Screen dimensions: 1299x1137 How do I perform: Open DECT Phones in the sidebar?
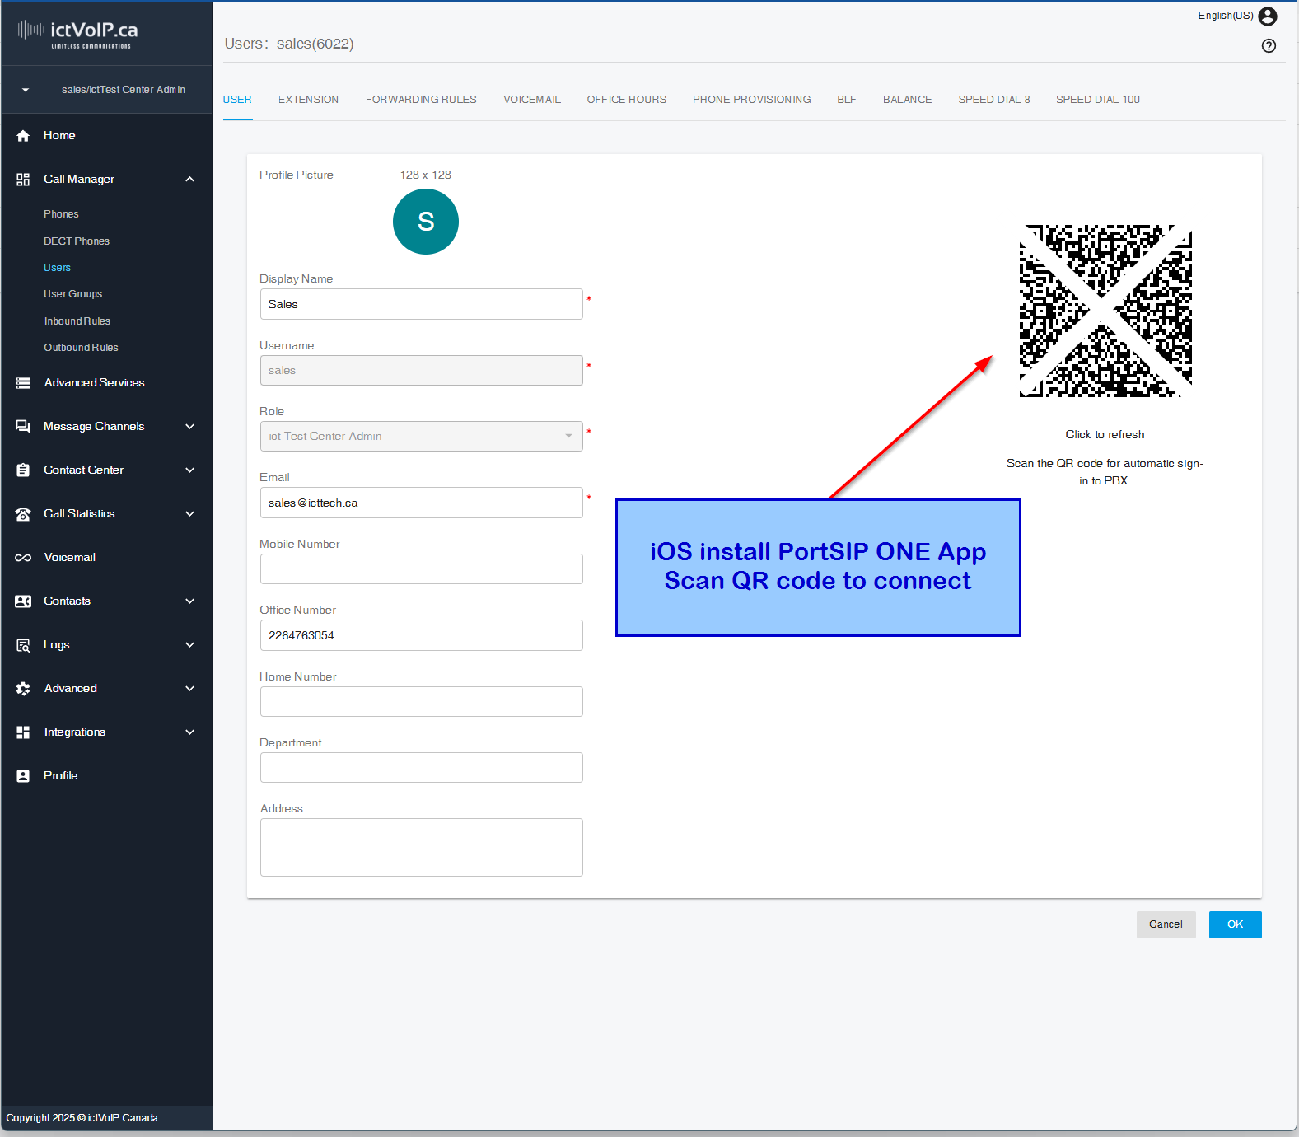[77, 241]
